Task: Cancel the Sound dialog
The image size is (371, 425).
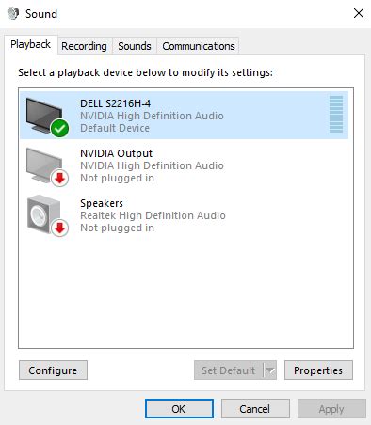Action: pos(255,409)
